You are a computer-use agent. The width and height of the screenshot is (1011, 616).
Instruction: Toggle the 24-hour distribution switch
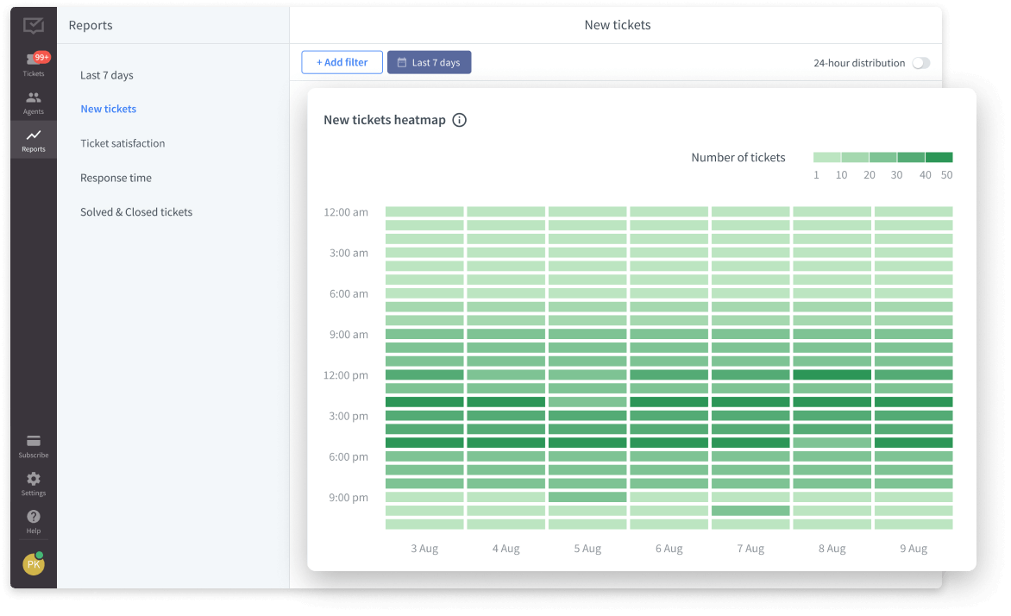coord(920,63)
